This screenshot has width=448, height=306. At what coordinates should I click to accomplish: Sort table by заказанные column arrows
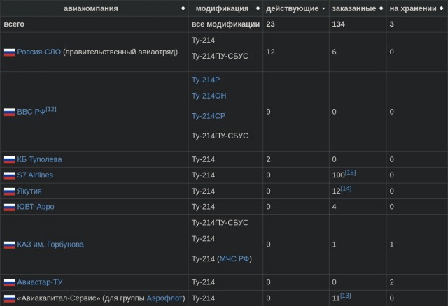click(381, 8)
